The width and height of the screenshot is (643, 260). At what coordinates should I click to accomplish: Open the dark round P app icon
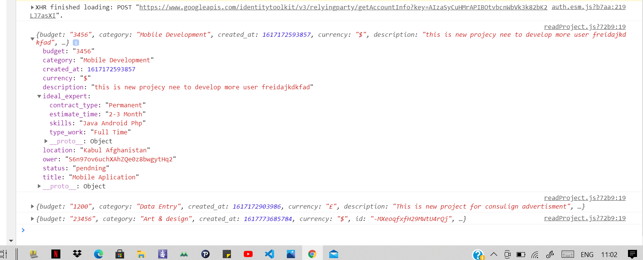coord(205,254)
